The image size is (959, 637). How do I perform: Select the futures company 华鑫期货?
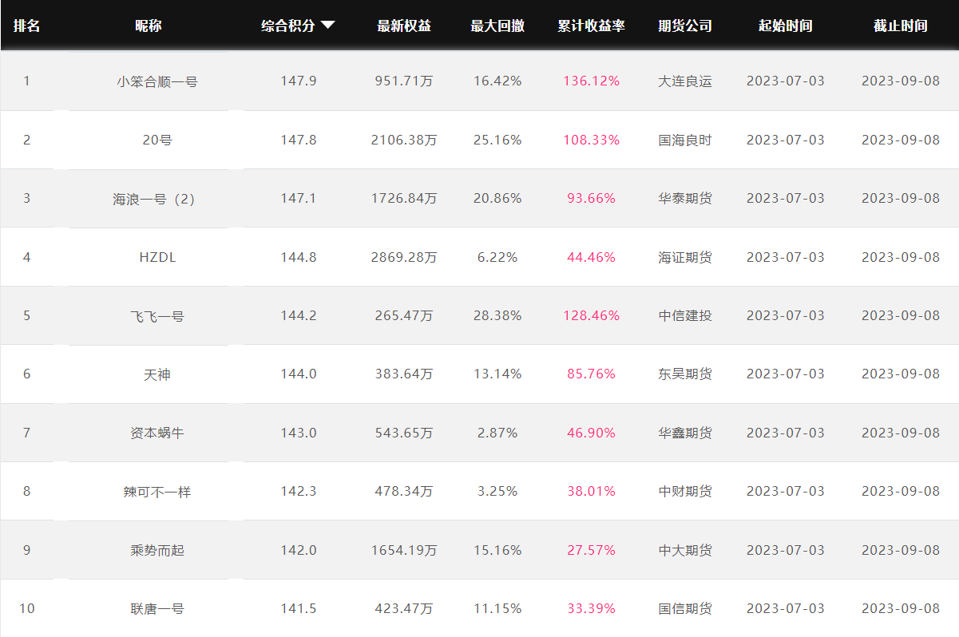click(x=685, y=433)
